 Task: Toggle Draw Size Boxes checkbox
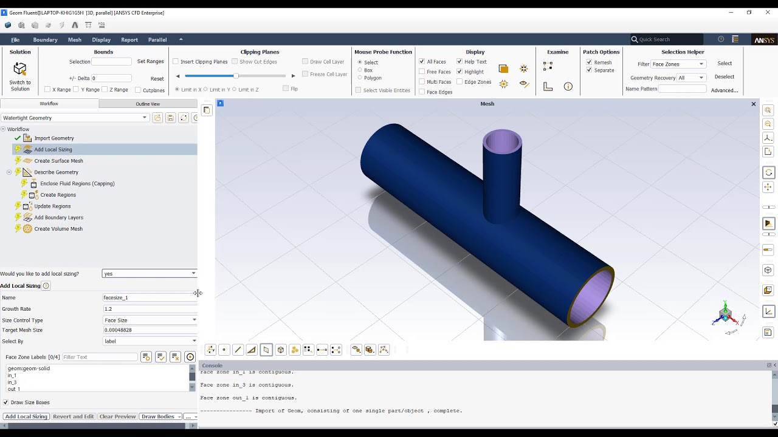[5, 402]
